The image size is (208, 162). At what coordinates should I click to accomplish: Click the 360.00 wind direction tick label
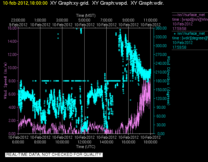click(x=161, y=28)
